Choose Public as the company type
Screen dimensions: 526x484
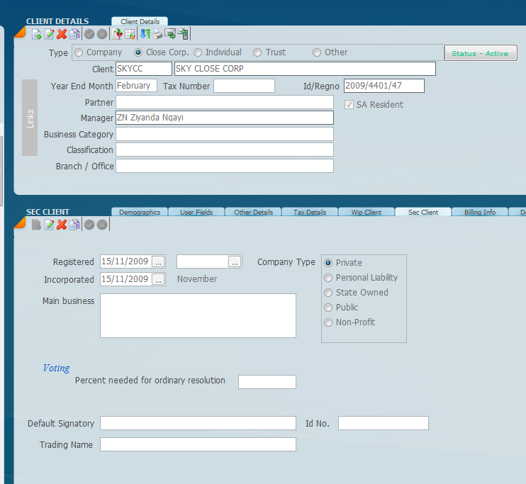point(328,308)
